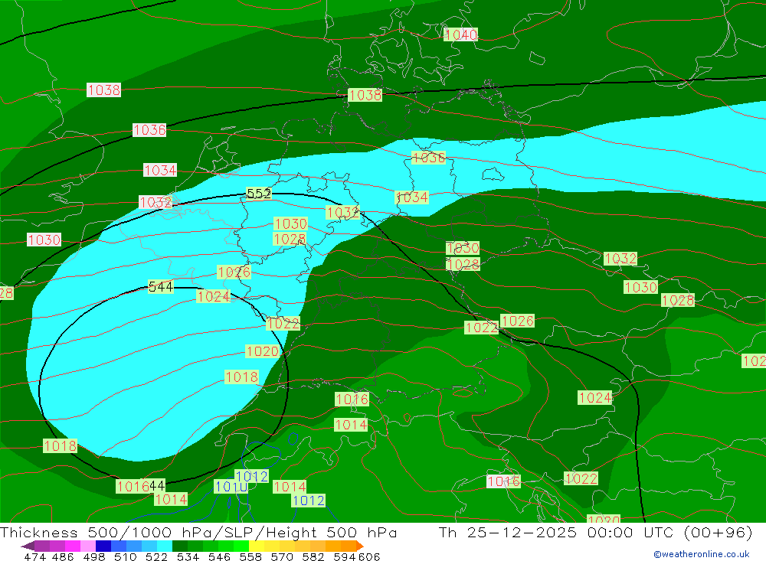
Task: Click the '1016' label on white background
Action: 504,481
